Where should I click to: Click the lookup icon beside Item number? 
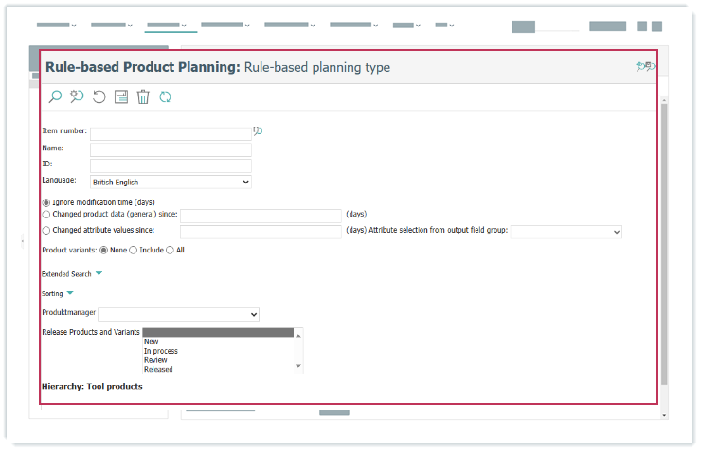coord(258,131)
